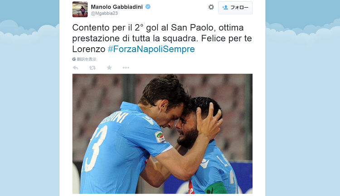340x196 pixels.
Task: Follow the account with the フォロー button
Action: tap(235, 8)
